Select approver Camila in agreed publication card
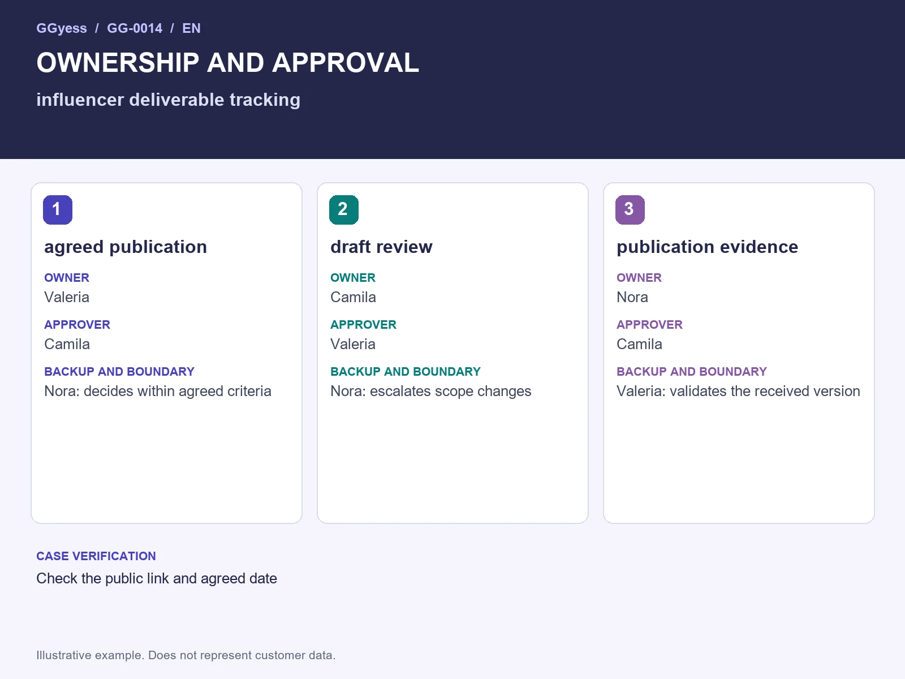The height and width of the screenshot is (679, 905). pyautogui.click(x=67, y=344)
